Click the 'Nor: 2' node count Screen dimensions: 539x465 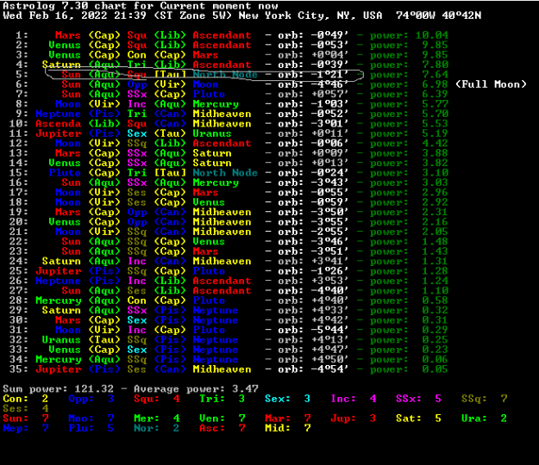(157, 428)
